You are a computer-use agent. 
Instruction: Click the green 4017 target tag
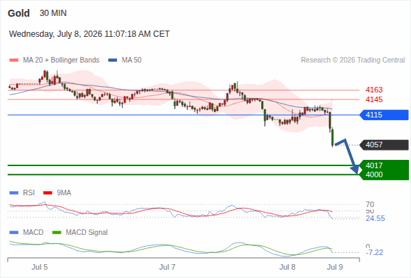[x=385, y=165]
